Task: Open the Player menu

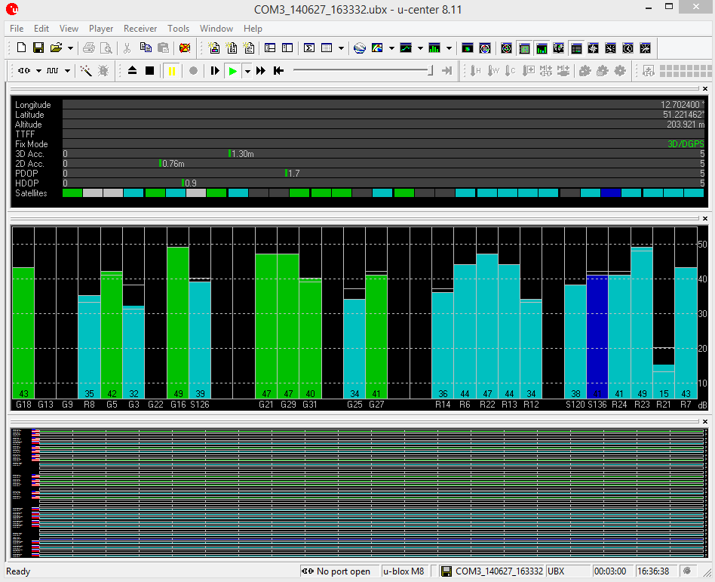Action: (x=101, y=29)
